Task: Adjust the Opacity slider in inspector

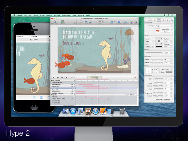Action: 154,53
